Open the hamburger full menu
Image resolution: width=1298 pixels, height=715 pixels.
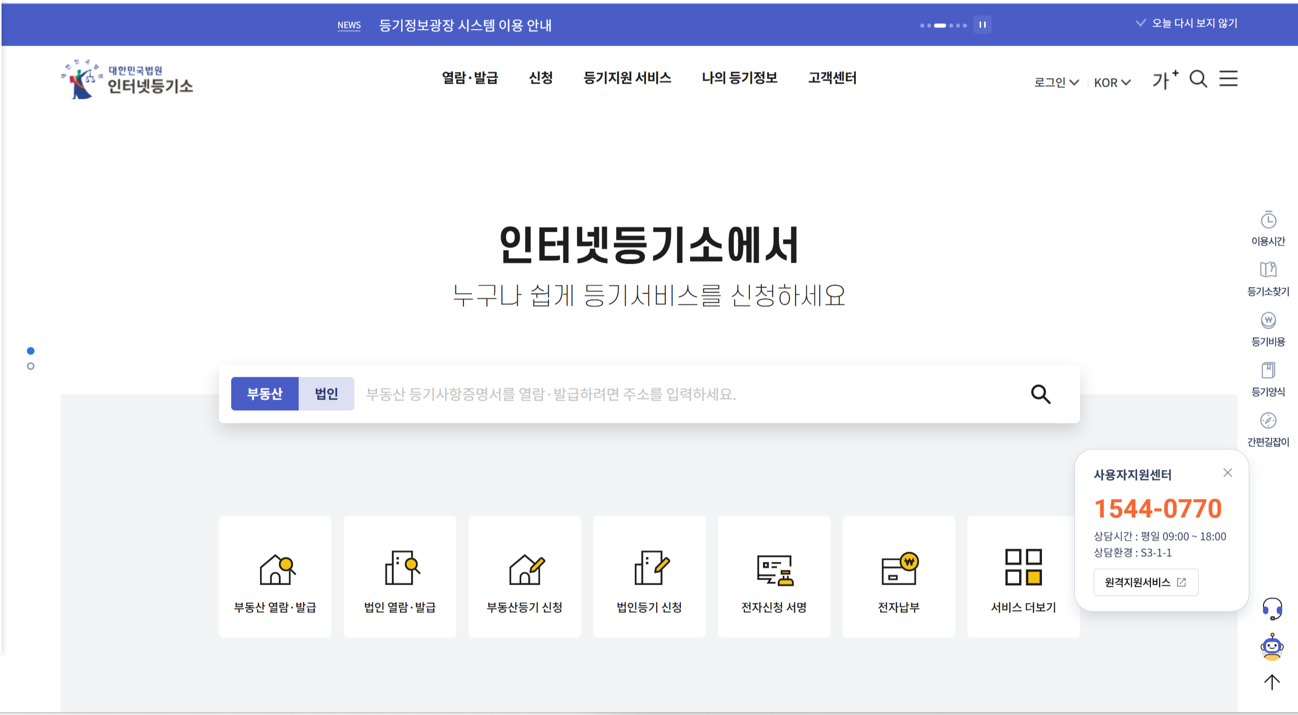(x=1229, y=79)
